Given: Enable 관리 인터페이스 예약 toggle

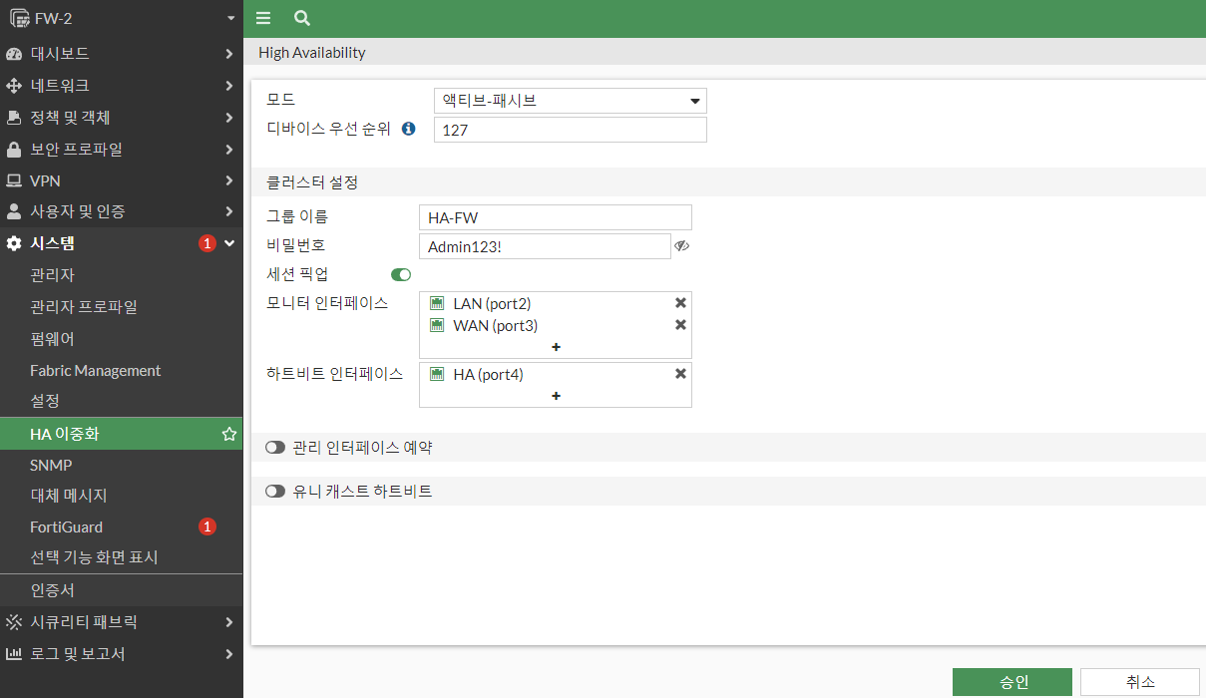Looking at the screenshot, I should [275, 448].
